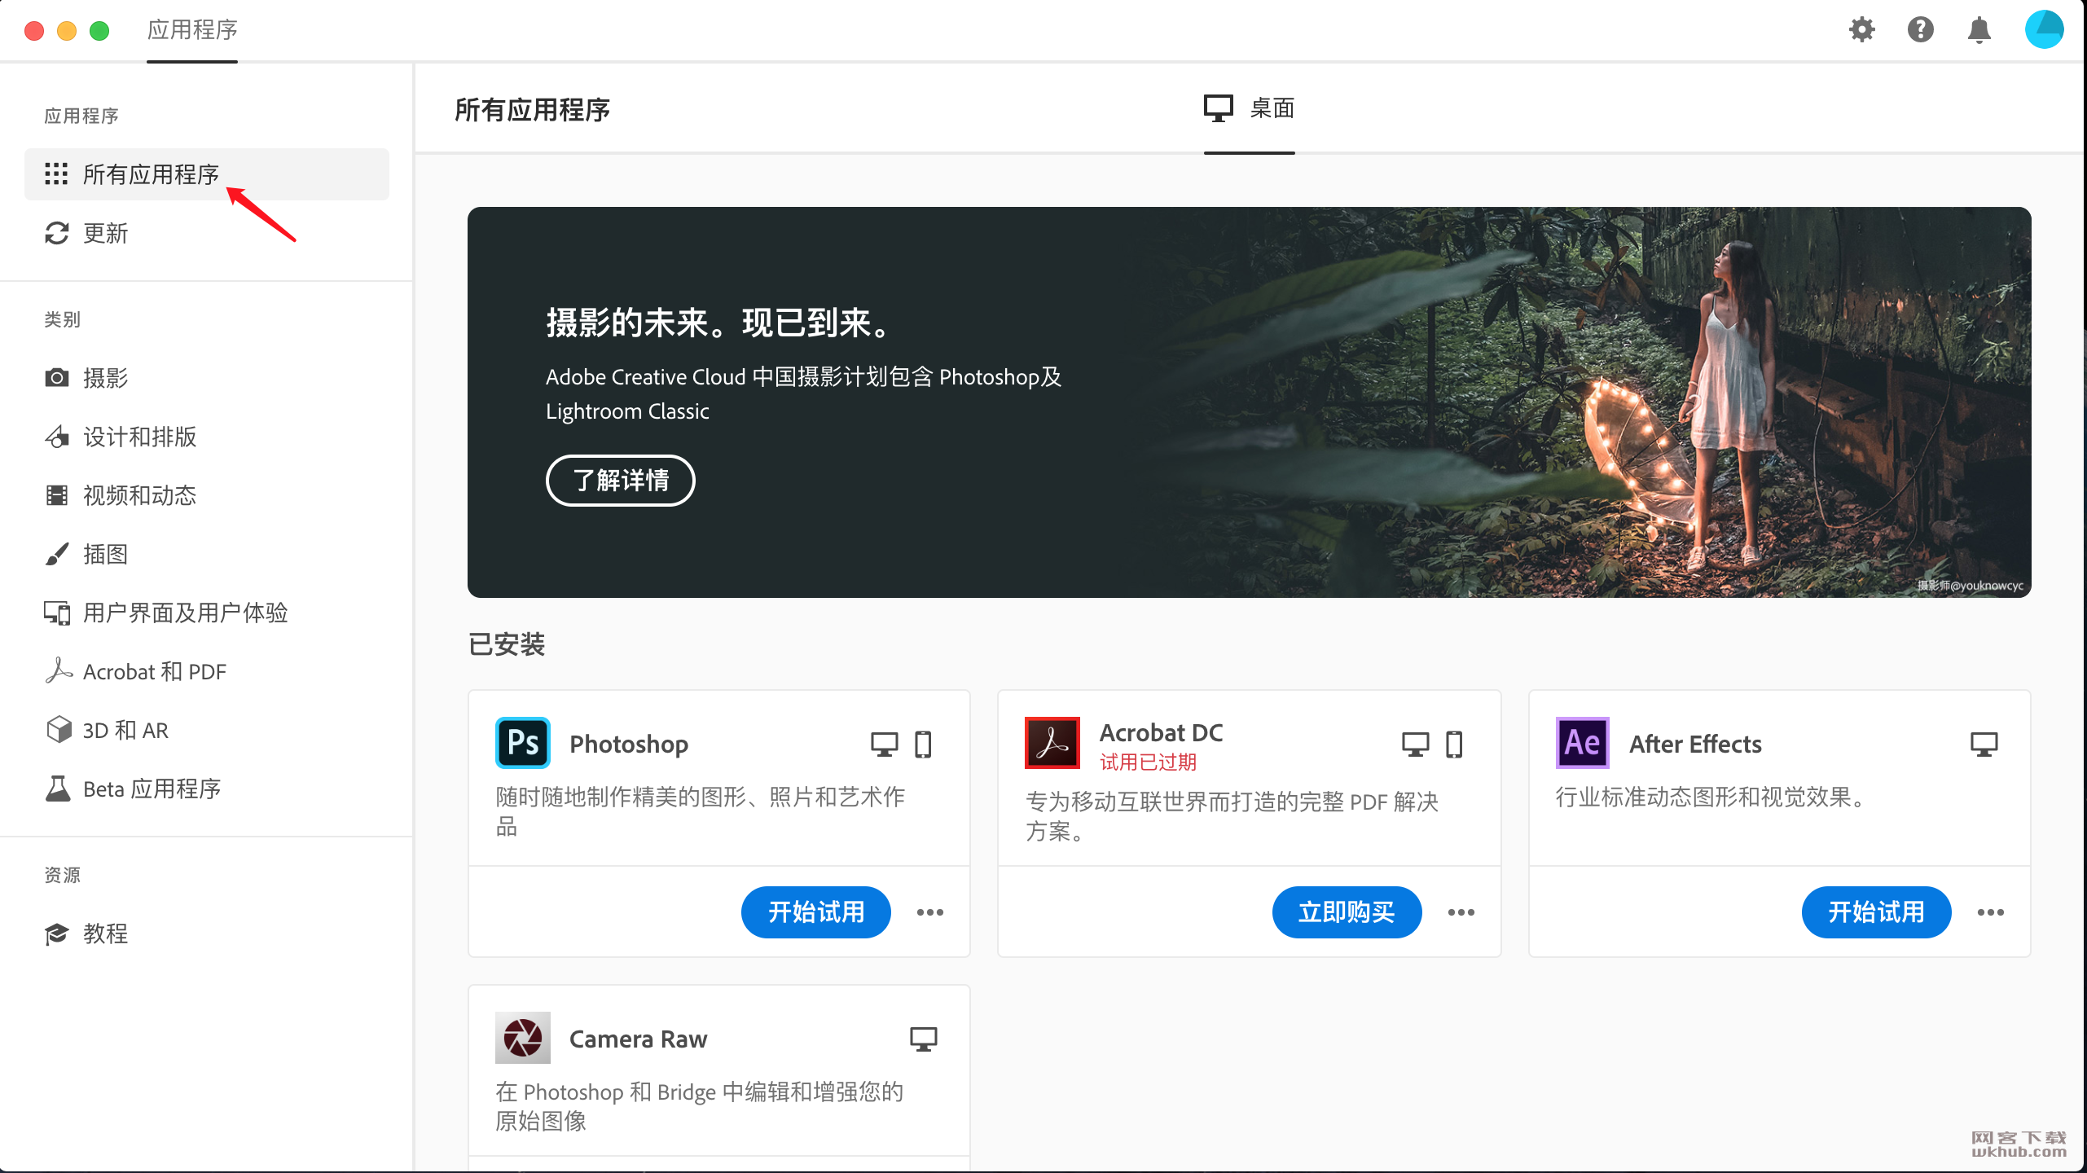Click Acrobat DC's mobile platform icon
The width and height of the screenshot is (2087, 1173).
click(x=1454, y=744)
